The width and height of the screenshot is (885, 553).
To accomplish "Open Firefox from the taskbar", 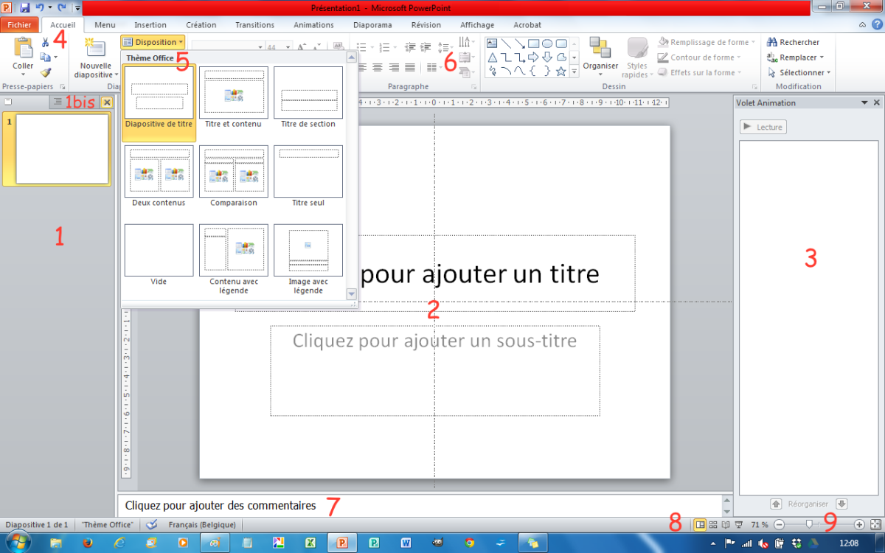I will [88, 543].
